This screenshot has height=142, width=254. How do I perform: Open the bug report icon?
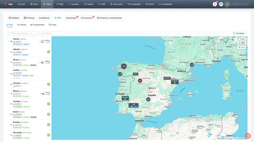point(248,136)
